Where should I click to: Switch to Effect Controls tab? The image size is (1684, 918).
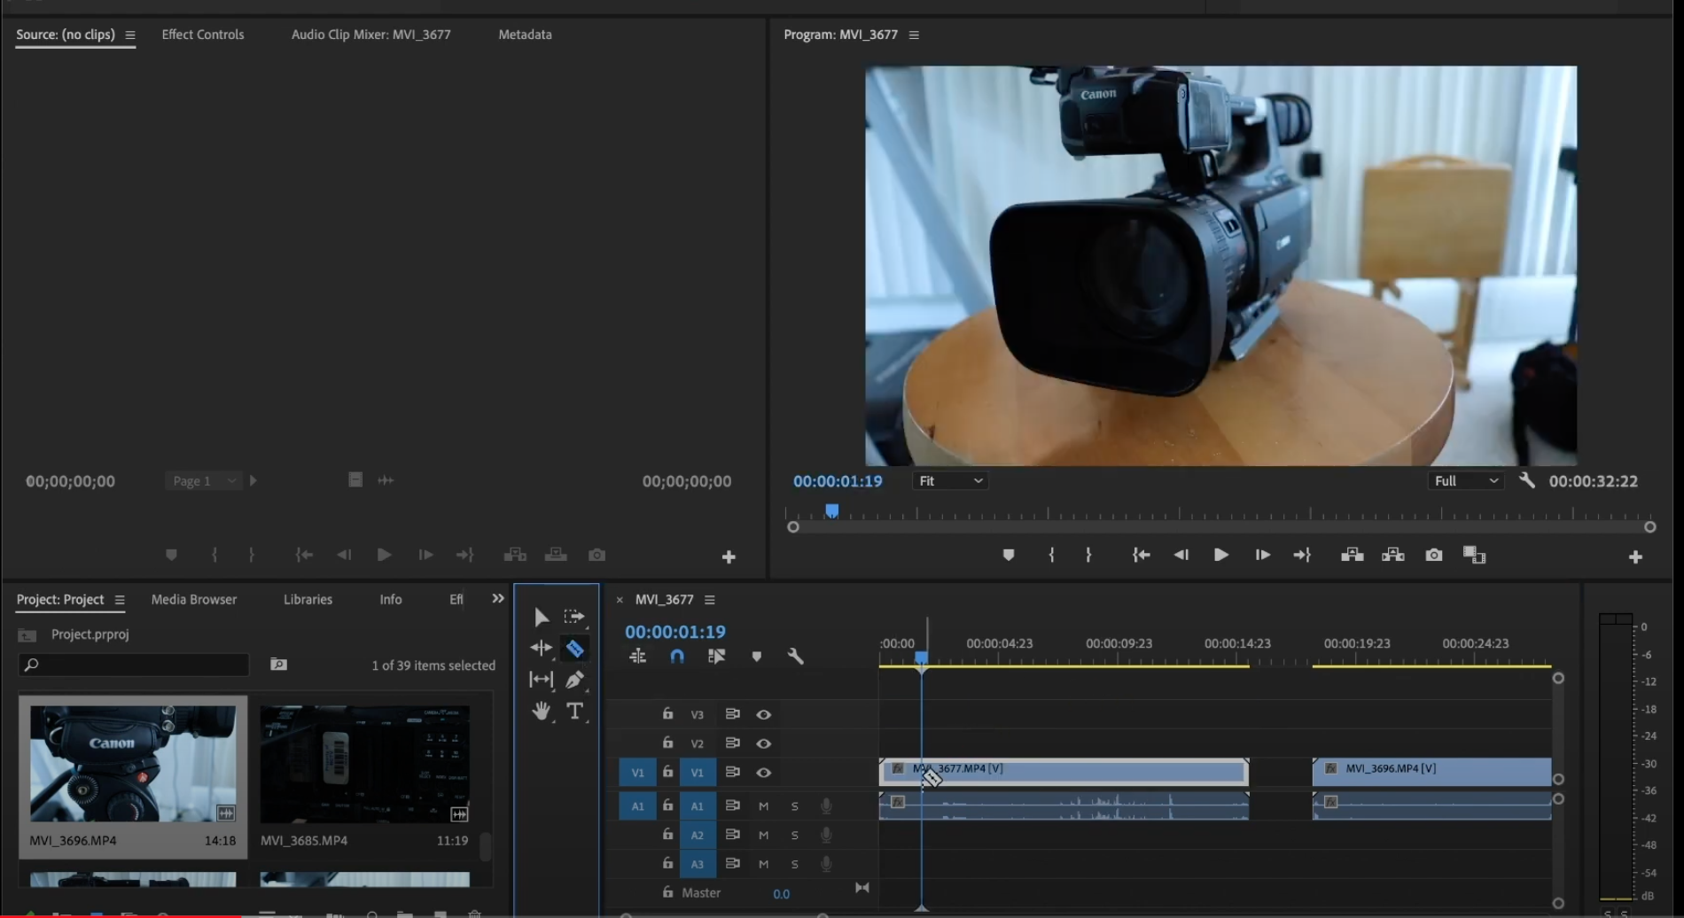point(203,35)
